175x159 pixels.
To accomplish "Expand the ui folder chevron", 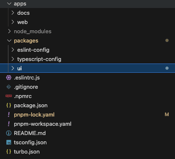I will pyautogui.click(x=13, y=68).
